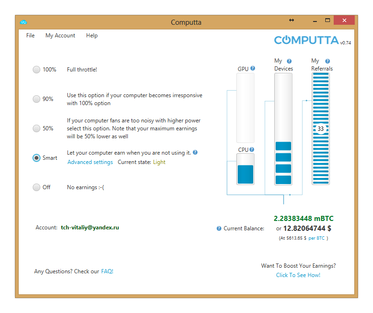Click the 'Click To See How!' link
The height and width of the screenshot is (313, 373).
coord(298,275)
